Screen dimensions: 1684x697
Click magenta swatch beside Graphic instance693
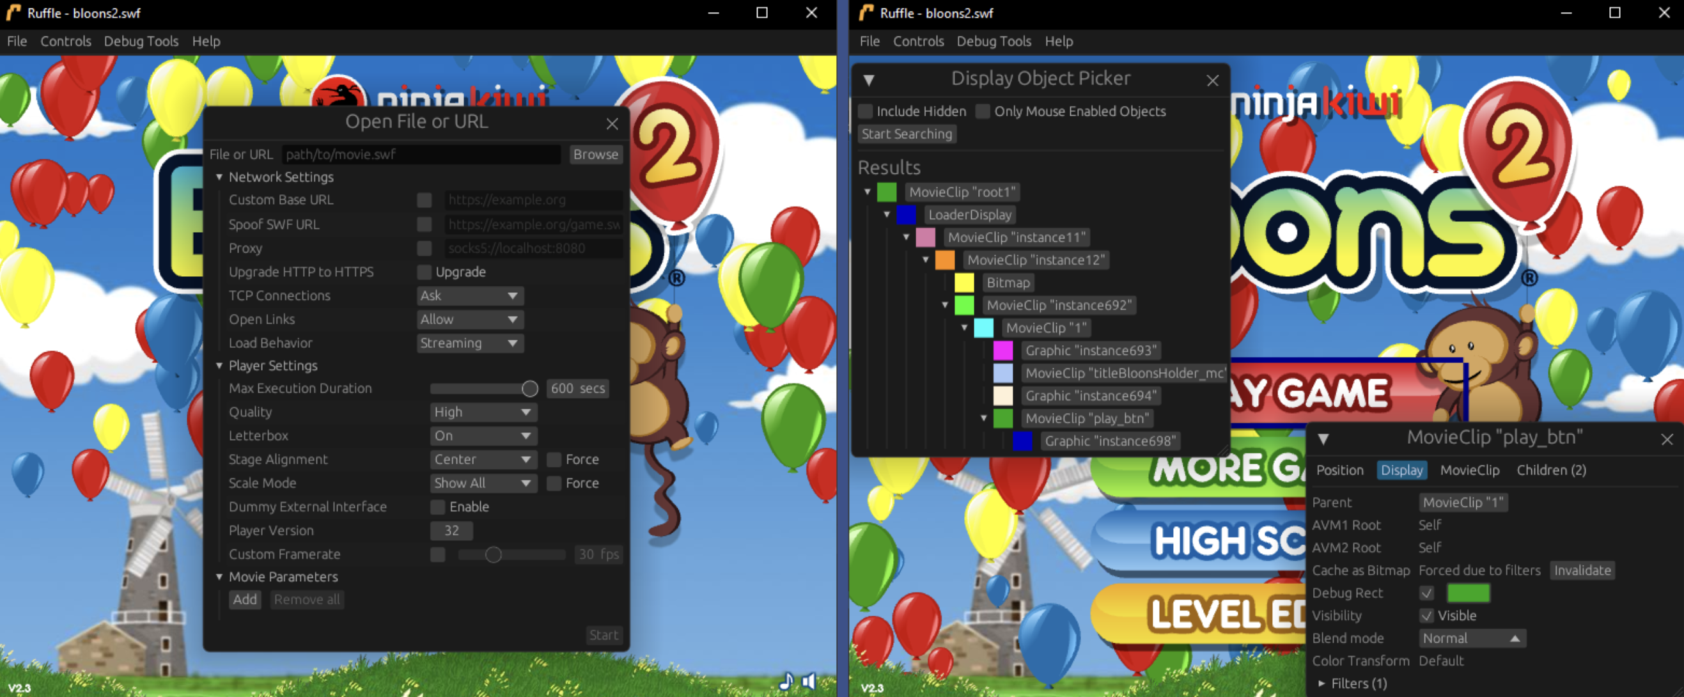[x=1003, y=351]
